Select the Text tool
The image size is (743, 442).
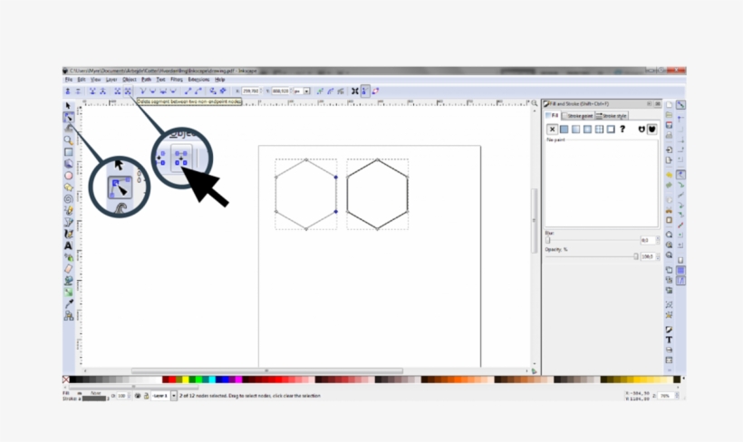pos(68,245)
